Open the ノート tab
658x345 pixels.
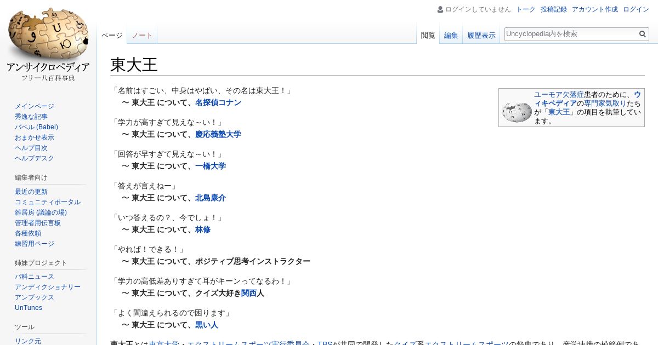tap(142, 35)
